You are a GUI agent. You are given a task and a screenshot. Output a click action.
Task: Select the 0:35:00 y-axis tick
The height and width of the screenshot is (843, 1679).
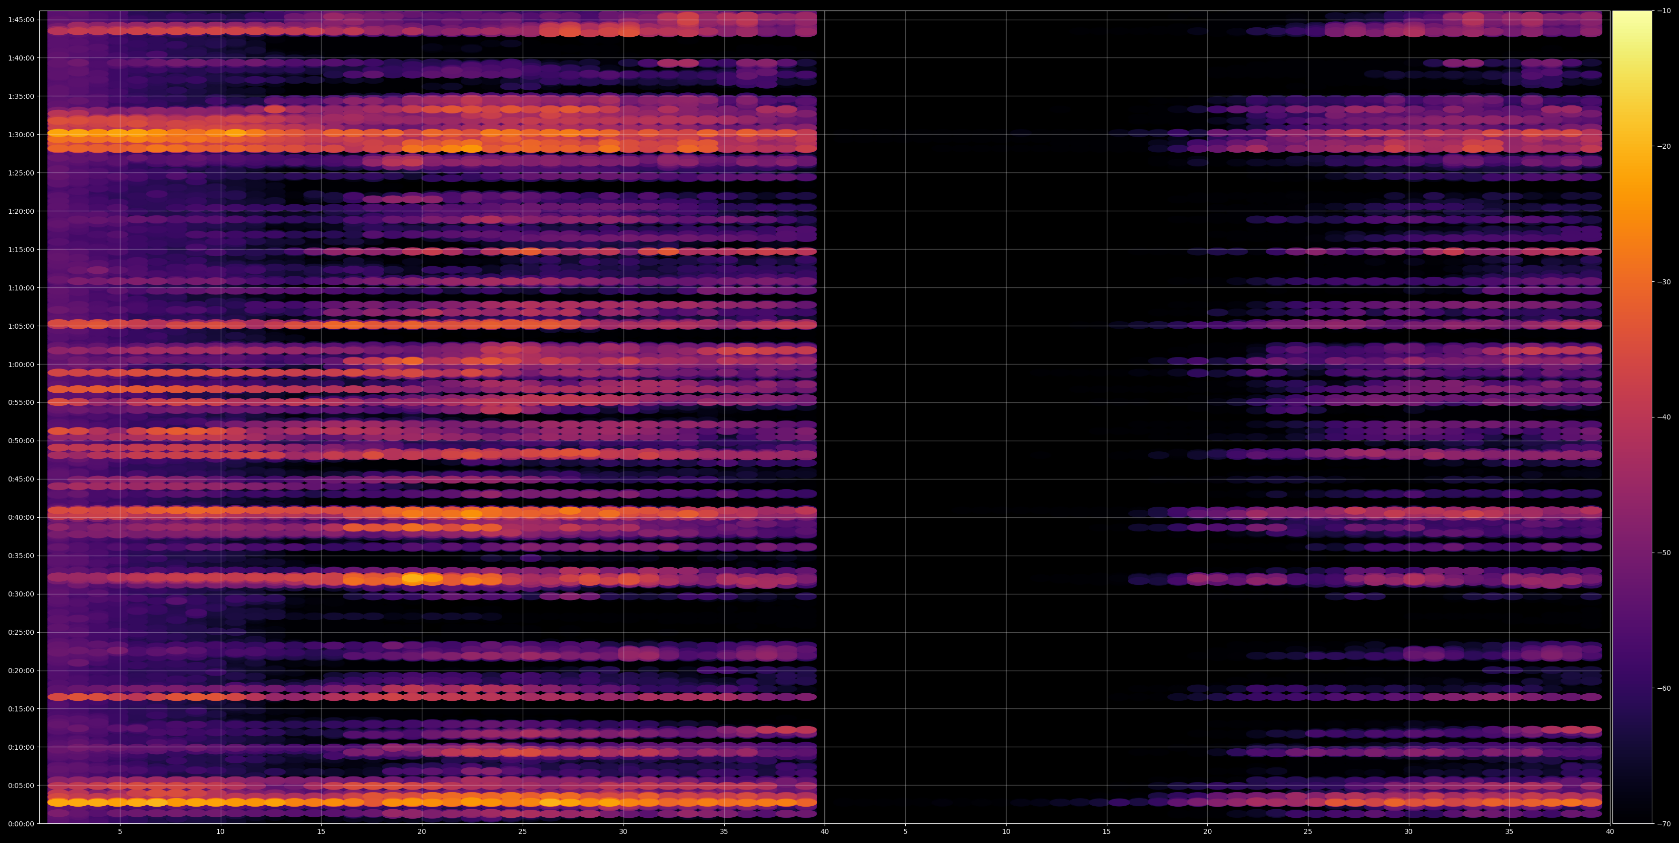click(21, 556)
